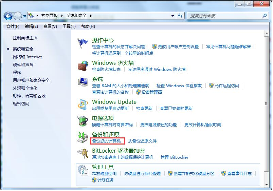Screen dimensions: 273x191
Task: Click the Action Center flag icon
Action: tap(83, 43)
